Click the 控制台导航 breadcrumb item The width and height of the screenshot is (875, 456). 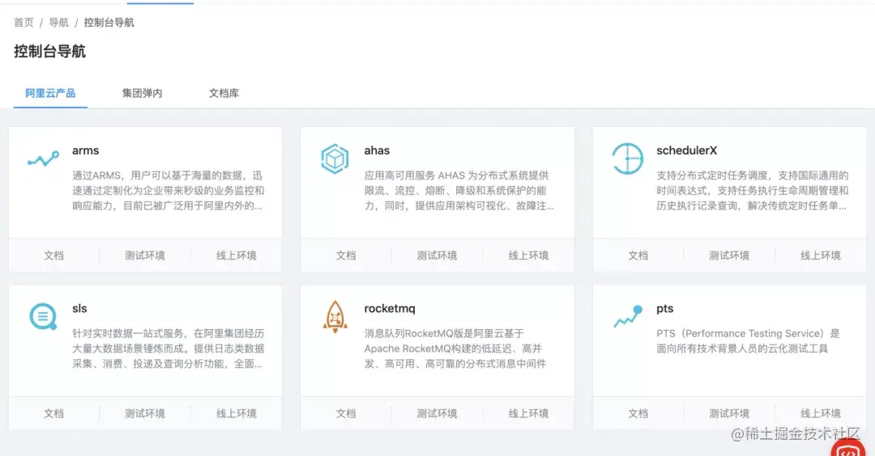click(109, 23)
